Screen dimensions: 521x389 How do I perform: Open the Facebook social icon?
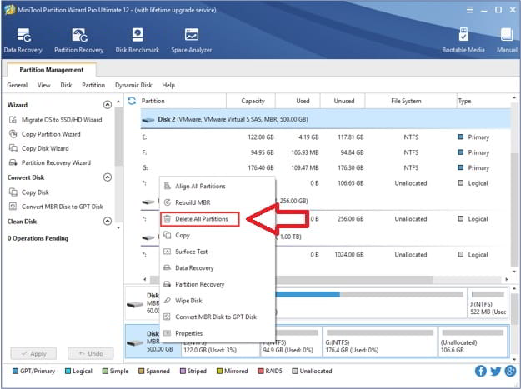(x=481, y=371)
